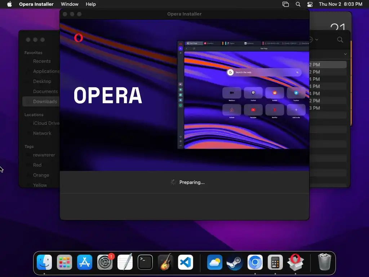Viewport: 369px width, 277px height.
Task: Select iCloud Drive in Finder sidebar
Action: pyautogui.click(x=46, y=123)
